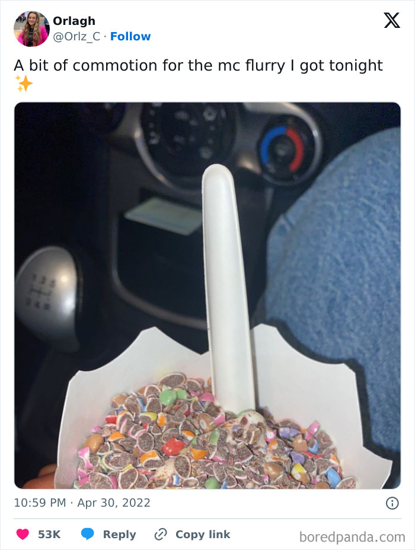Click the sparkles emoji in the tweet
The height and width of the screenshot is (550, 415).
click(24, 84)
